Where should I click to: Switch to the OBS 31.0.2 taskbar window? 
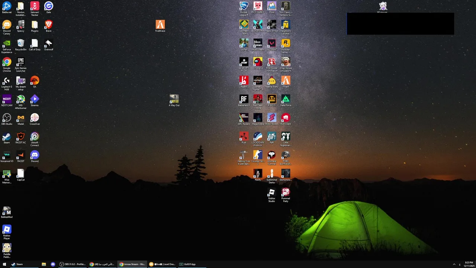(x=73, y=264)
